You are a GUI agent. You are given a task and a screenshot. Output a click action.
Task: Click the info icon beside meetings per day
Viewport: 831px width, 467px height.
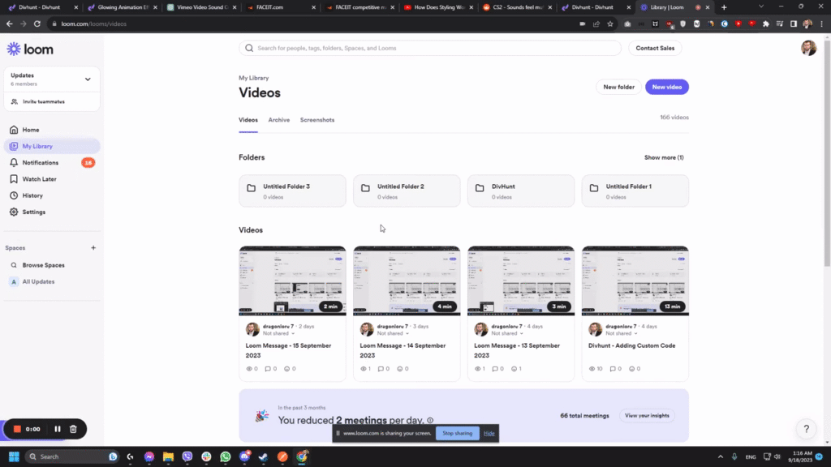[x=430, y=421]
